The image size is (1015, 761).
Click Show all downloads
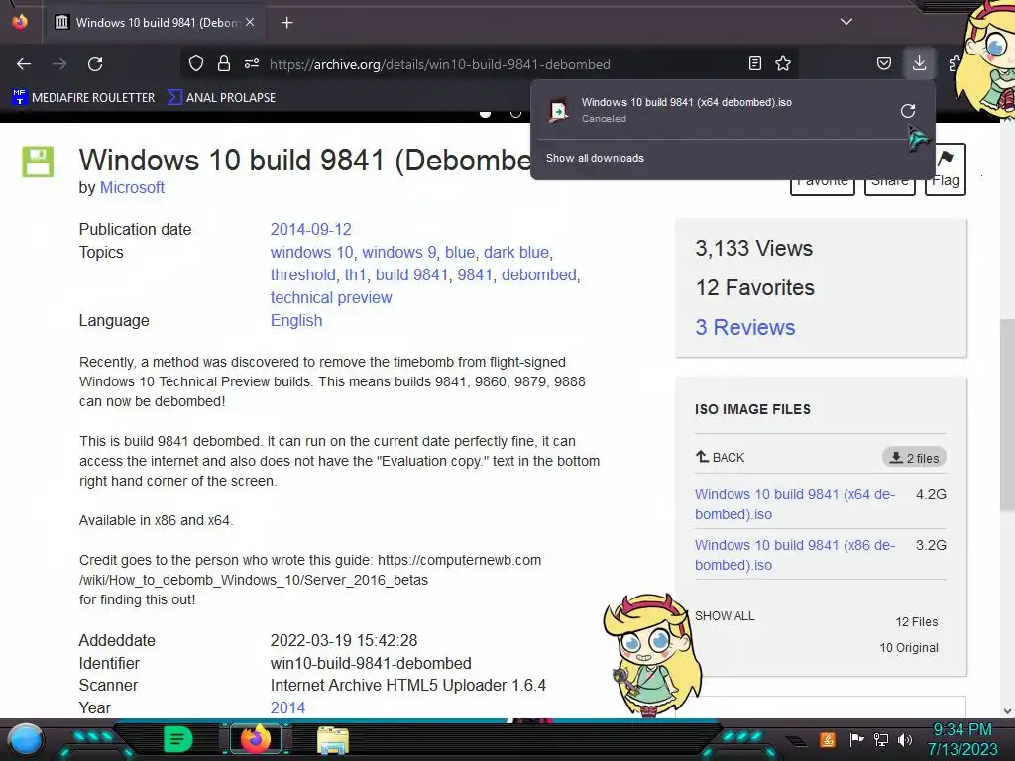tap(595, 158)
